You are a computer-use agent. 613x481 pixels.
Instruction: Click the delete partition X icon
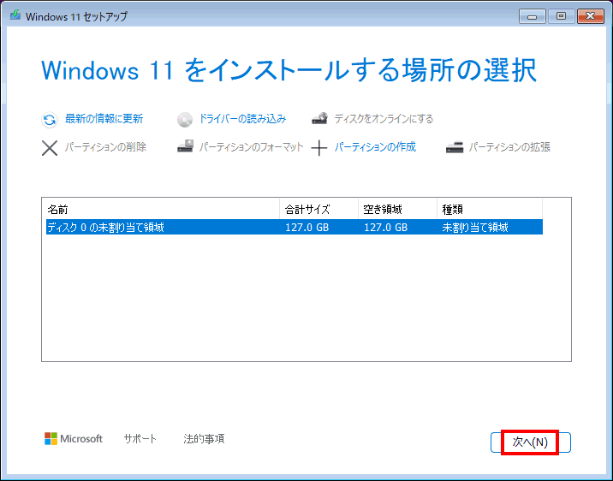(x=50, y=148)
